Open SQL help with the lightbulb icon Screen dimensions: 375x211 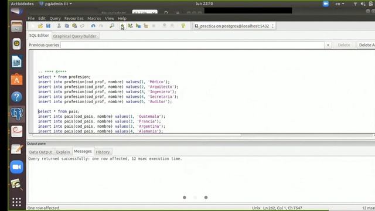(183, 26)
